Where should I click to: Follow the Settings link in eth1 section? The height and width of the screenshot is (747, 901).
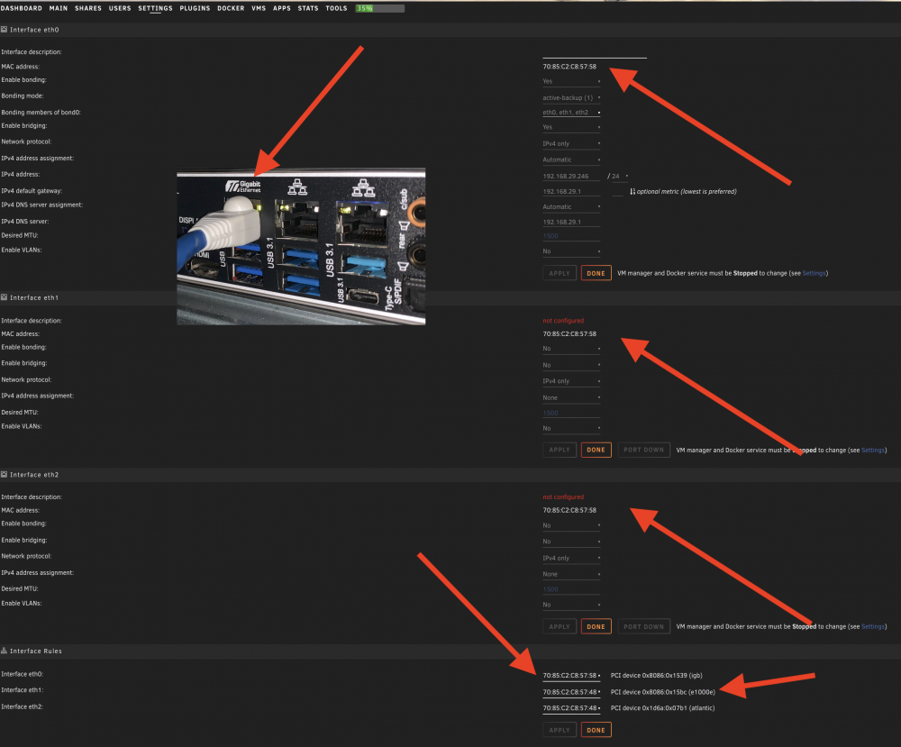click(x=873, y=450)
